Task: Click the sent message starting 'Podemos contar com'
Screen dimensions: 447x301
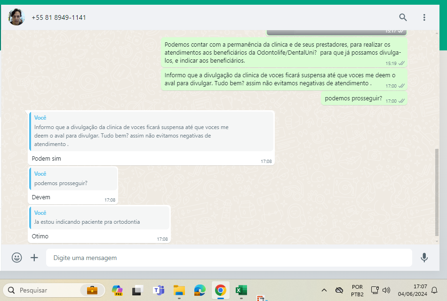Action: coord(284,52)
